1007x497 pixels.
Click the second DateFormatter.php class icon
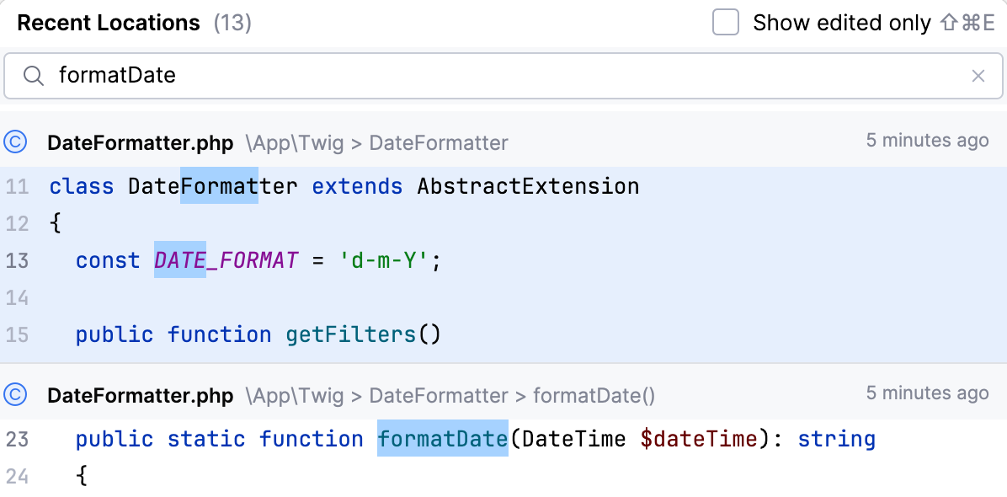coord(15,394)
